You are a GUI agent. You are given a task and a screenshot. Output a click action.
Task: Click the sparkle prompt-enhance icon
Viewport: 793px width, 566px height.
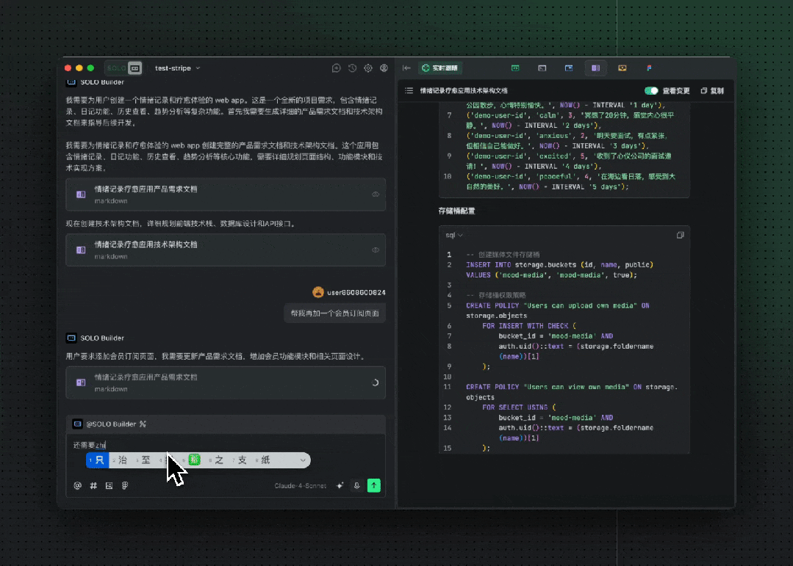(340, 485)
